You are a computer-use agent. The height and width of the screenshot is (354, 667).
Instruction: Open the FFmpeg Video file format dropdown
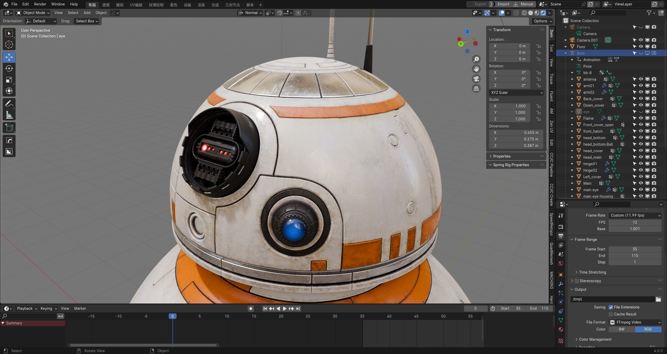635,322
